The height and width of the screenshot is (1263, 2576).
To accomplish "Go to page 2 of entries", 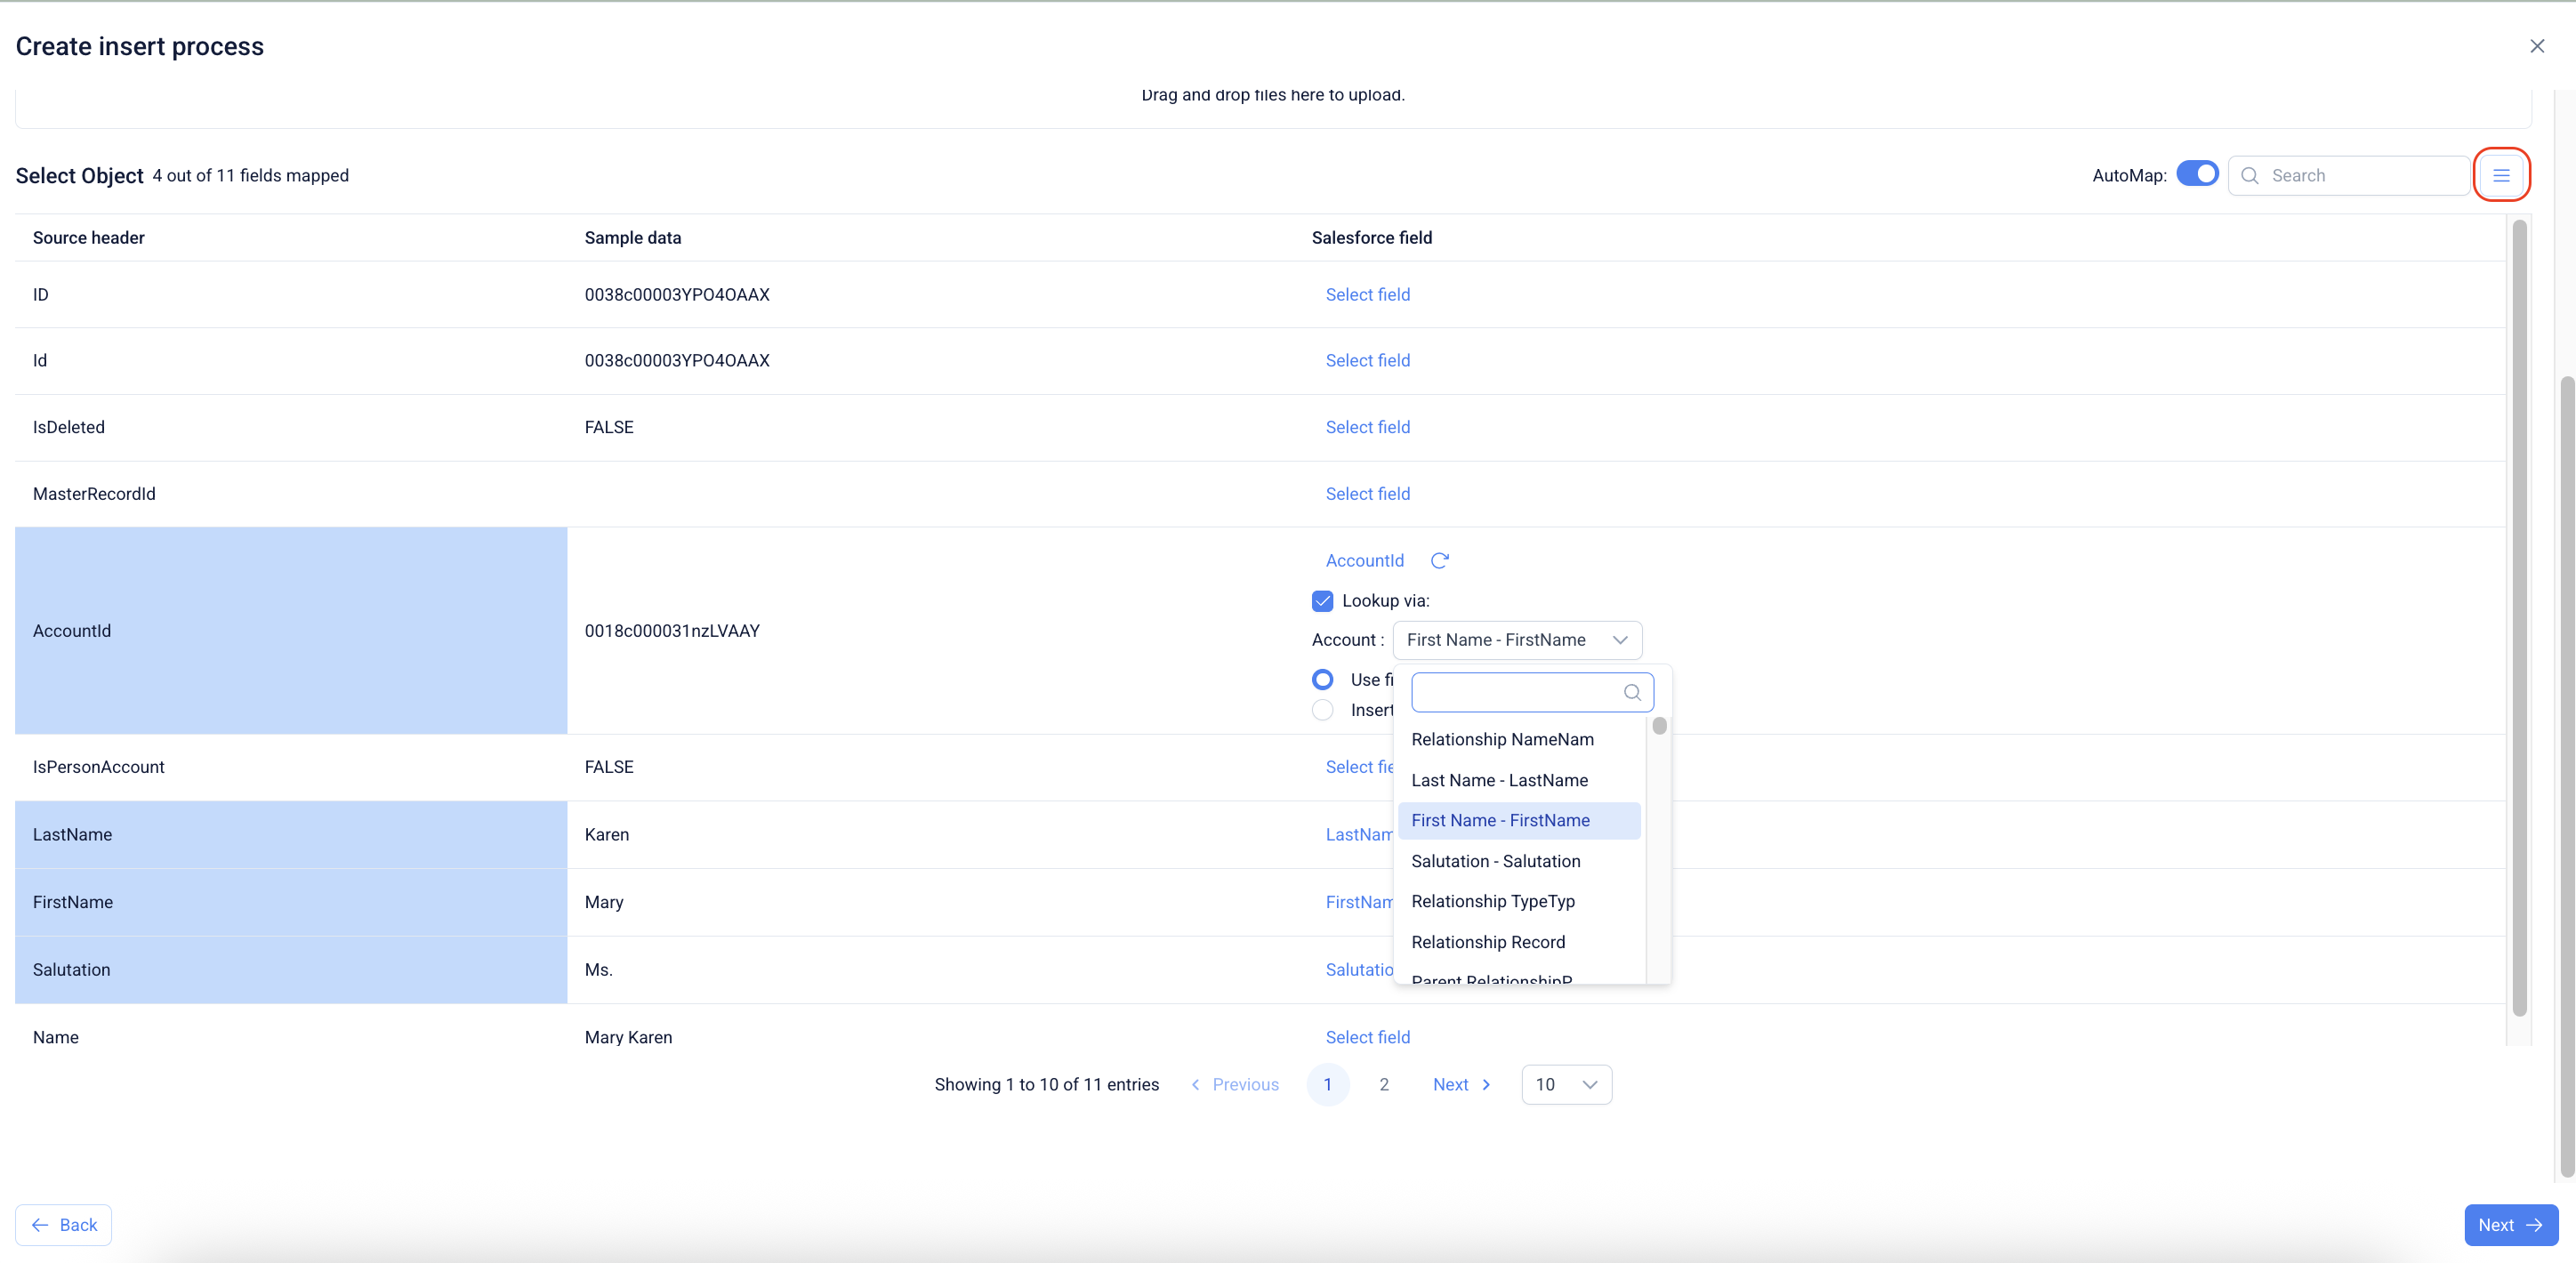I will [x=1383, y=1084].
